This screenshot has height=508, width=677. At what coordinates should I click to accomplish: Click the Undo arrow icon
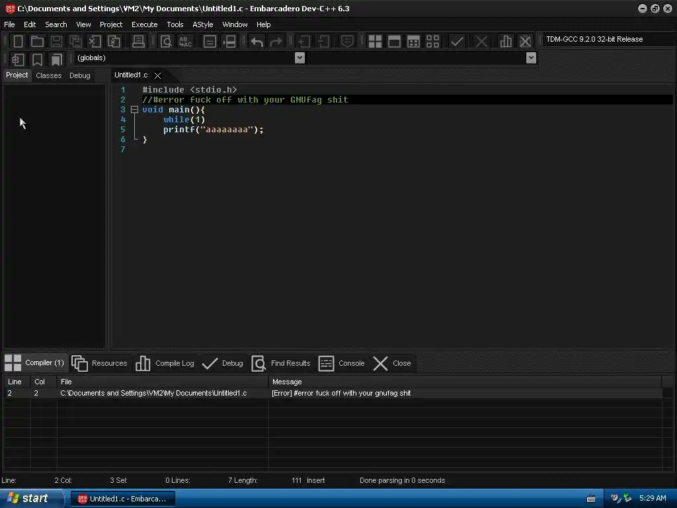click(x=257, y=42)
